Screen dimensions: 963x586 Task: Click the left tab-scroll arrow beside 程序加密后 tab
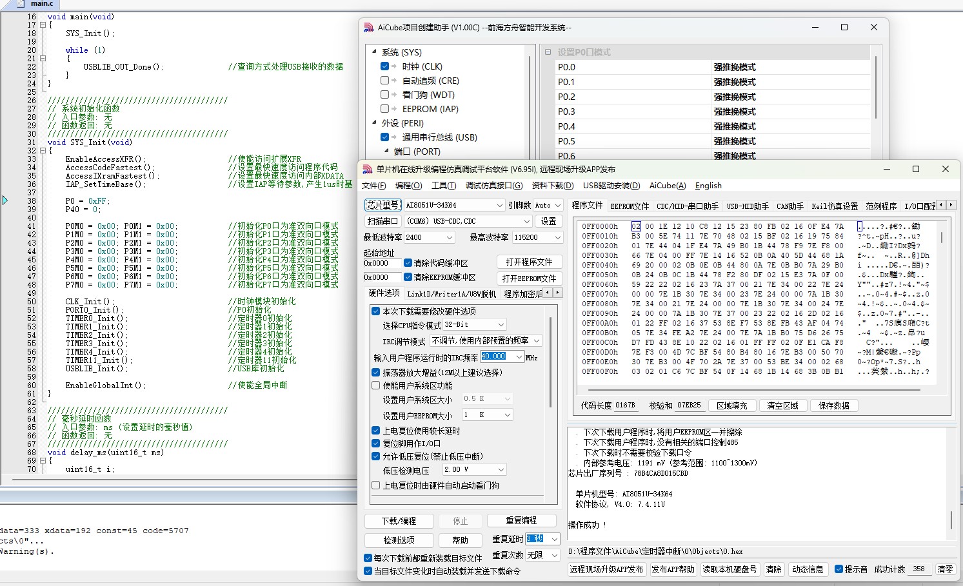(x=548, y=293)
